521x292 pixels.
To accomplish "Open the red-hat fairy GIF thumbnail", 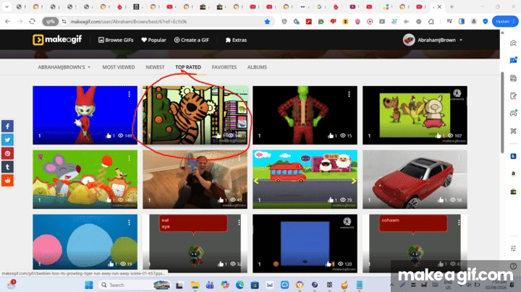I will pyautogui.click(x=85, y=115).
